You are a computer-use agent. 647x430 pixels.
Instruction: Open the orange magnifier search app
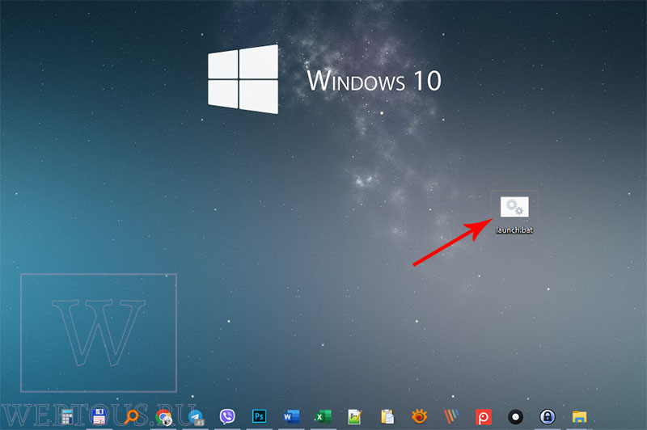(132, 417)
